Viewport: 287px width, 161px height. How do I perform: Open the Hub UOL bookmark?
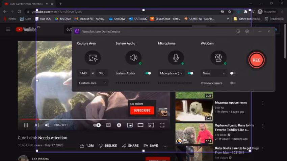click(x=43, y=19)
